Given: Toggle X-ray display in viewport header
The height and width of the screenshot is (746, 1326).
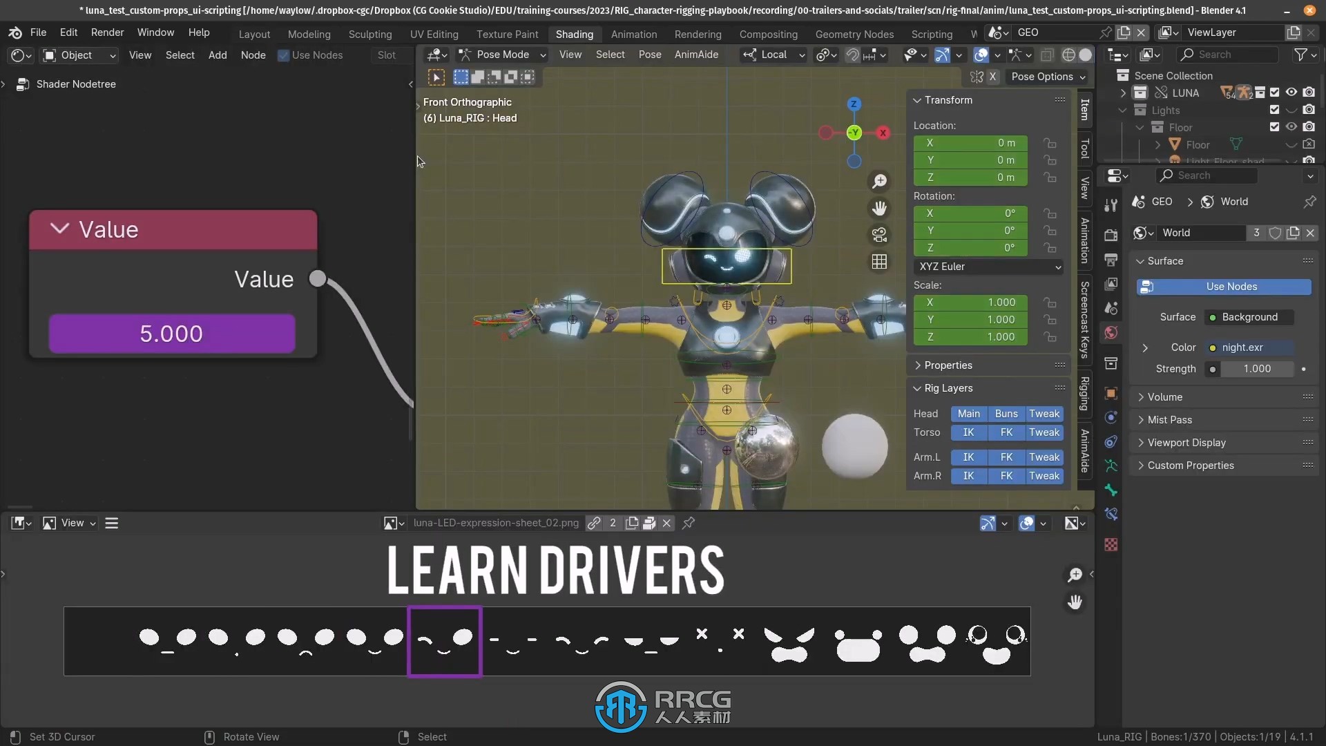Looking at the screenshot, I should (x=1047, y=55).
